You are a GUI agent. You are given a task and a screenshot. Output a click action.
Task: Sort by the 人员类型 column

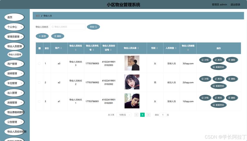[176, 48]
